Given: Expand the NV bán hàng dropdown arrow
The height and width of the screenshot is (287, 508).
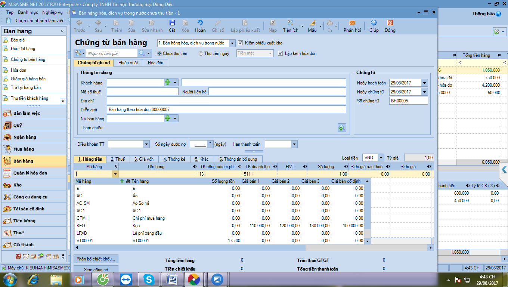Looking at the screenshot, I should coord(175,118).
